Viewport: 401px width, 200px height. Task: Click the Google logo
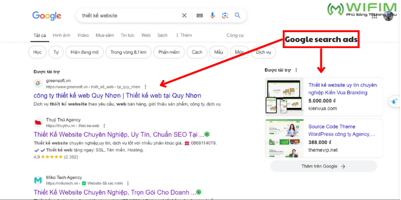click(47, 16)
